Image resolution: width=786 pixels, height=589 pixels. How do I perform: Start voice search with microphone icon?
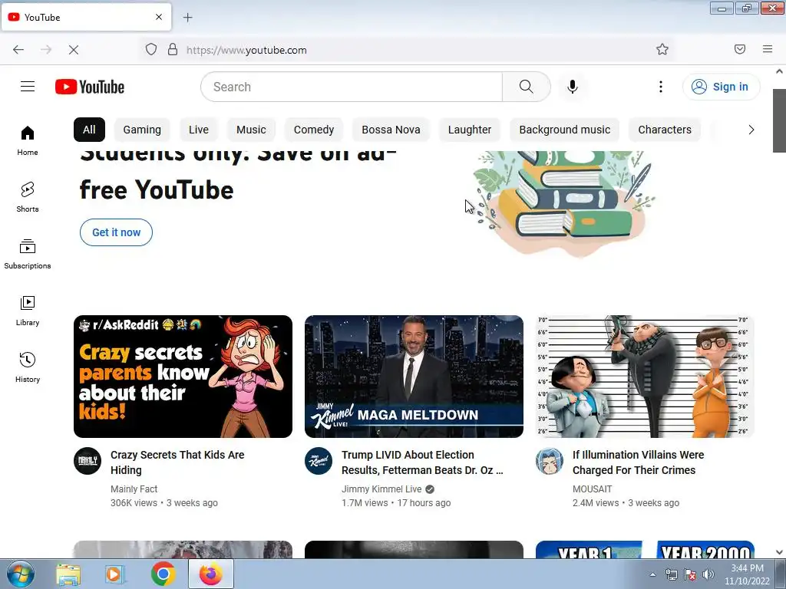pyautogui.click(x=572, y=87)
